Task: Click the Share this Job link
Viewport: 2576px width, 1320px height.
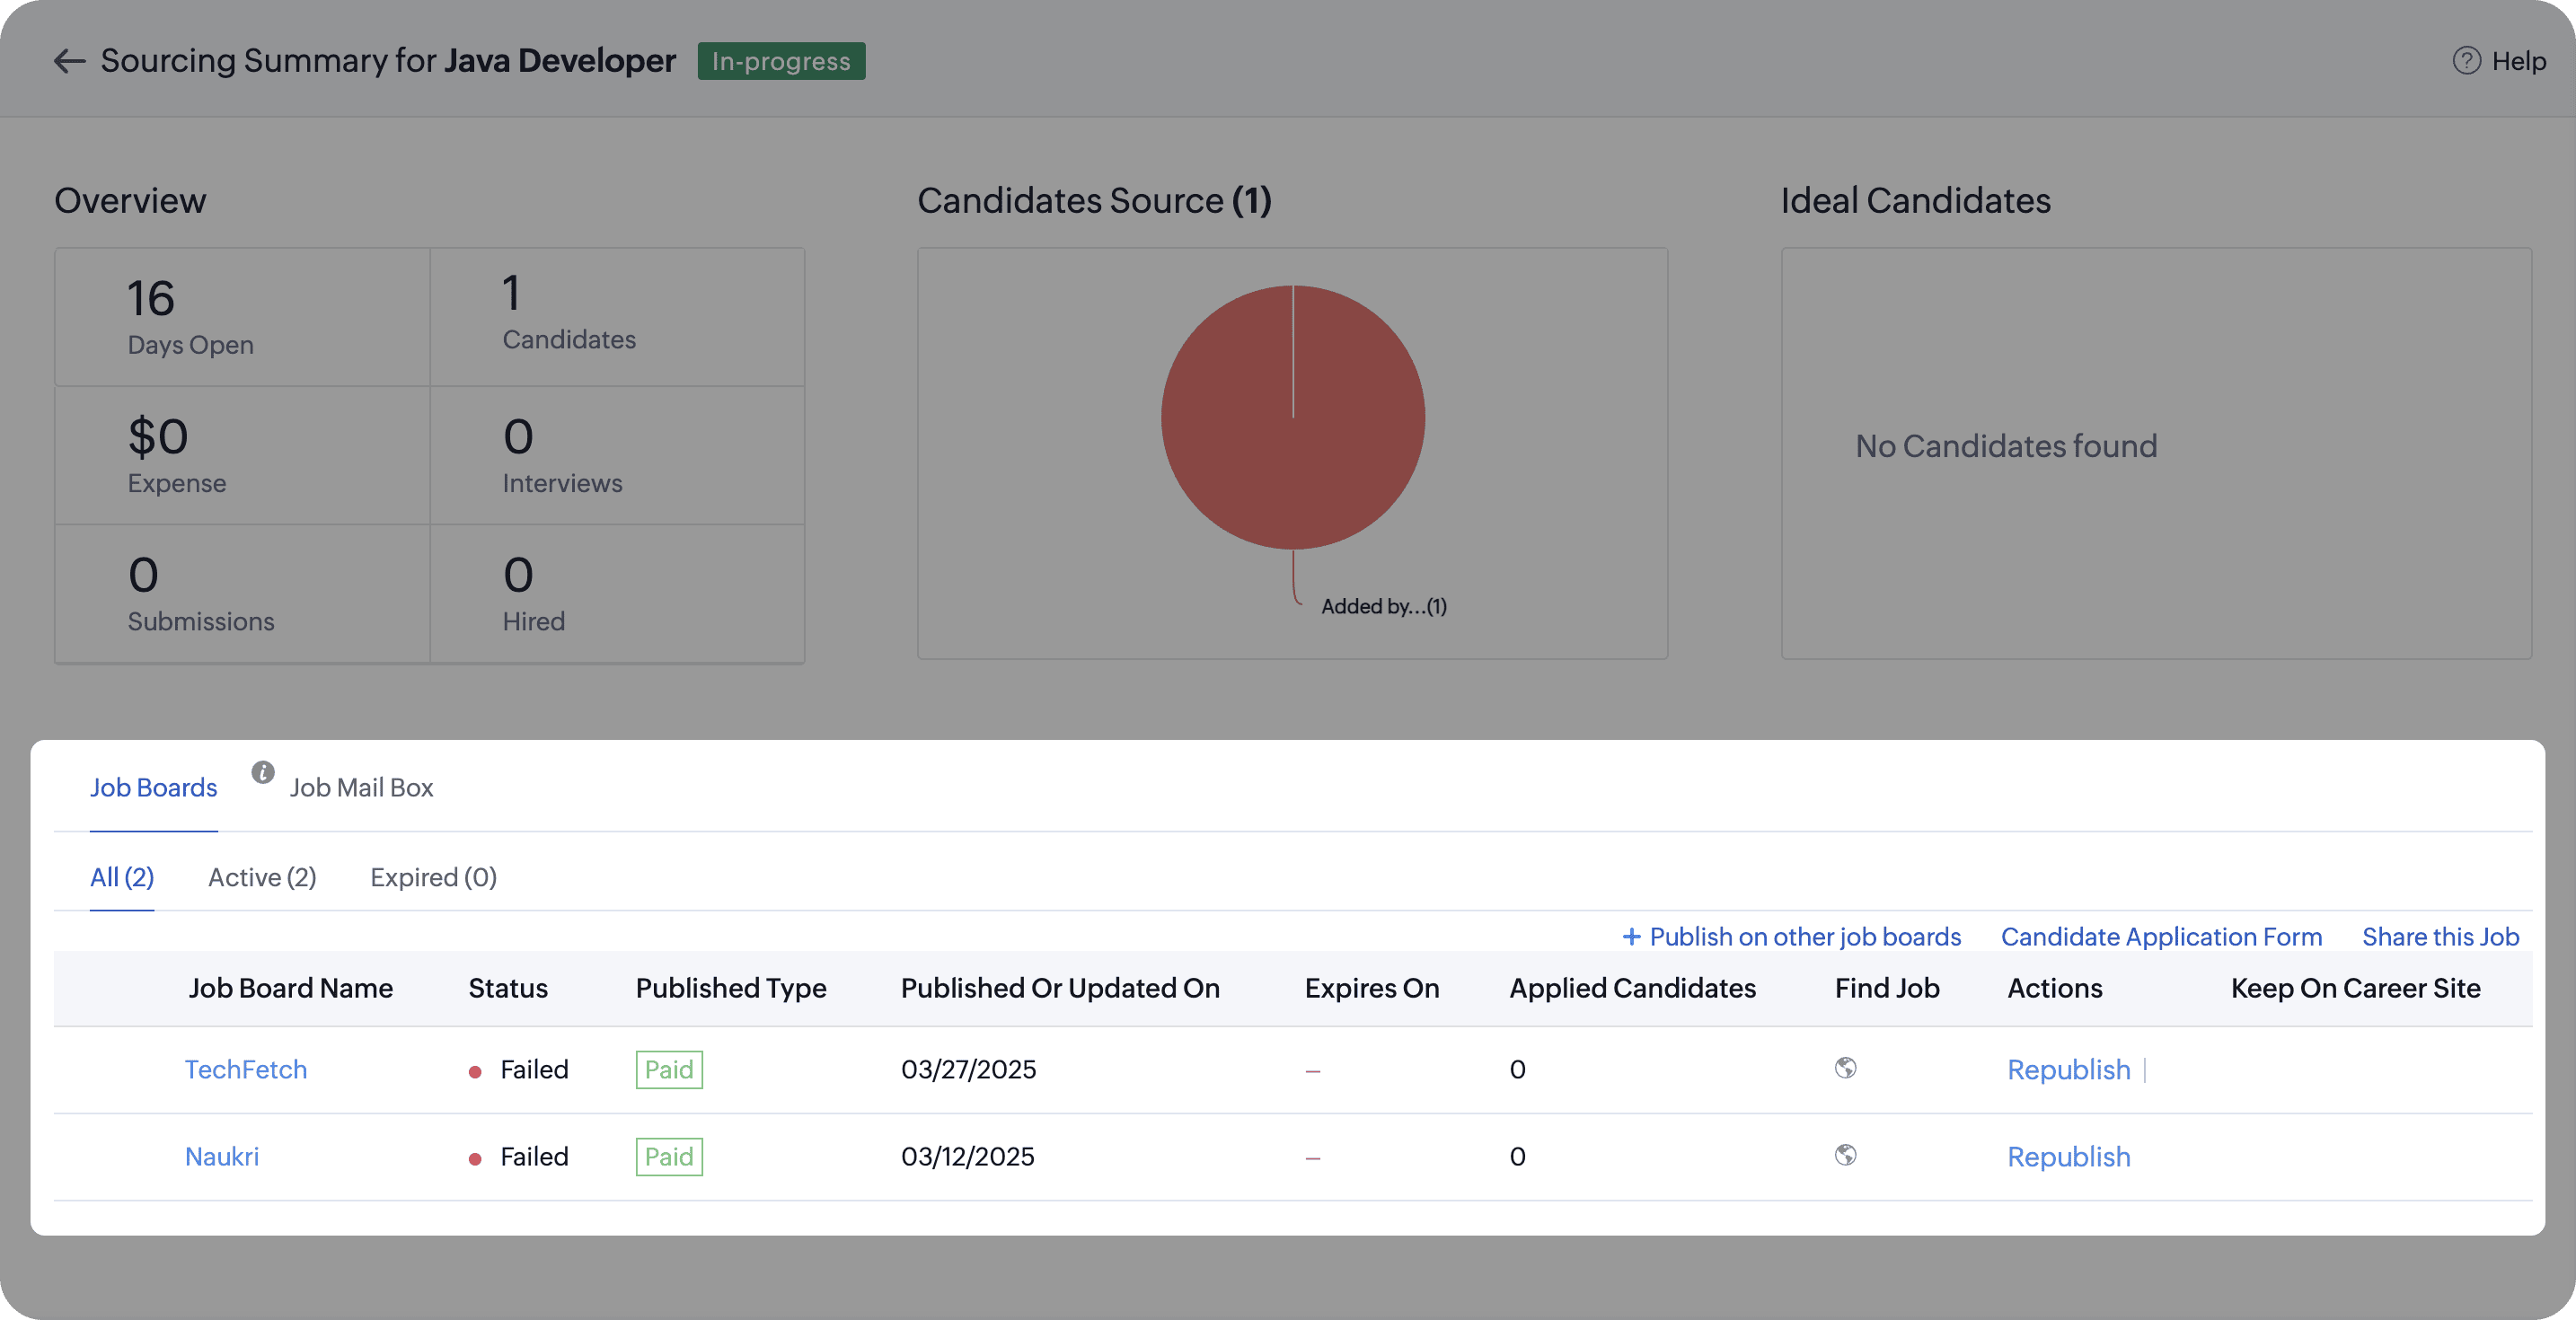Action: point(2440,936)
